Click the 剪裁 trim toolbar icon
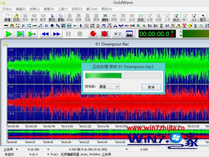Screen dimensions: 209x157 [114, 18]
